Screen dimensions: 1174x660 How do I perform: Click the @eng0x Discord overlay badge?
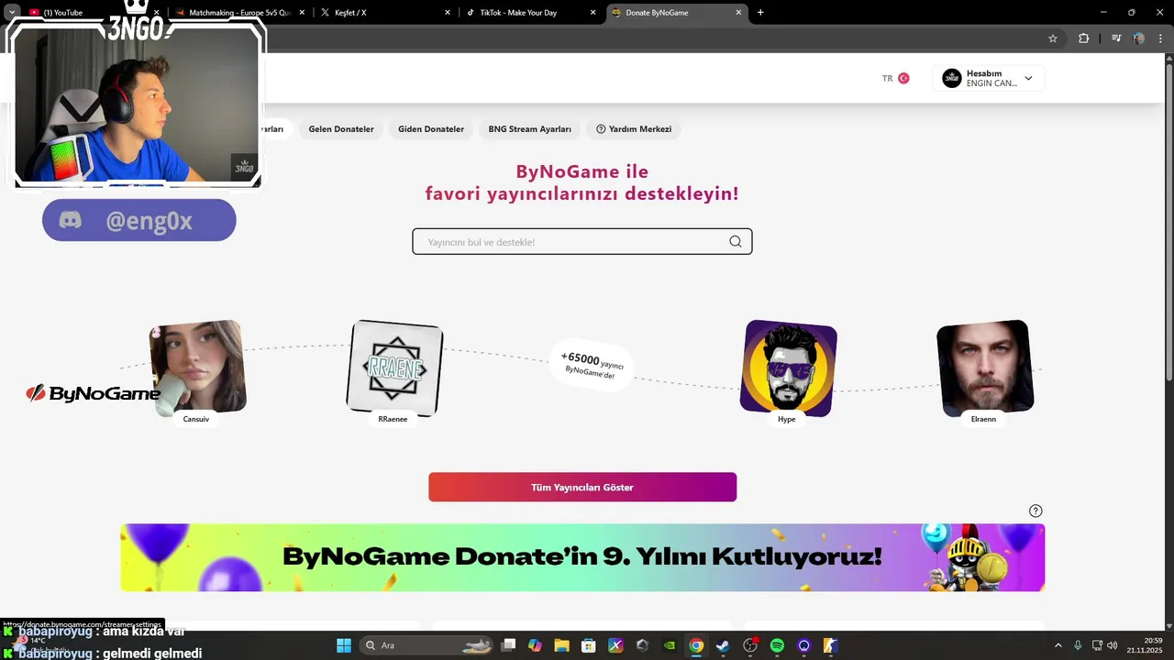coord(138,220)
